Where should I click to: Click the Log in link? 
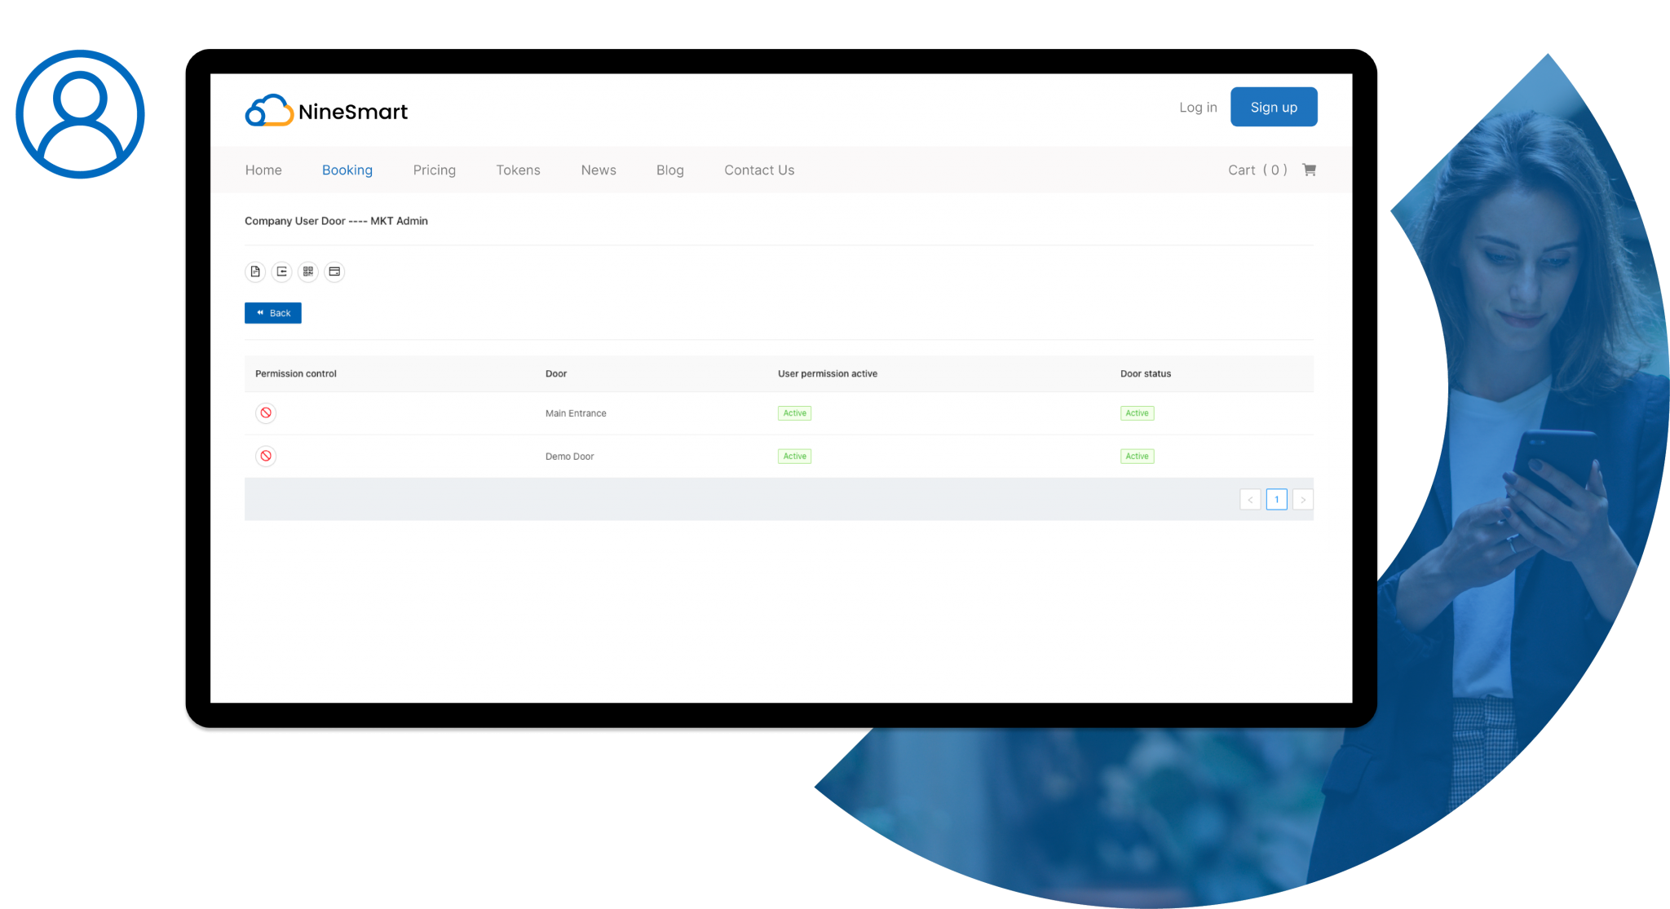click(x=1198, y=107)
